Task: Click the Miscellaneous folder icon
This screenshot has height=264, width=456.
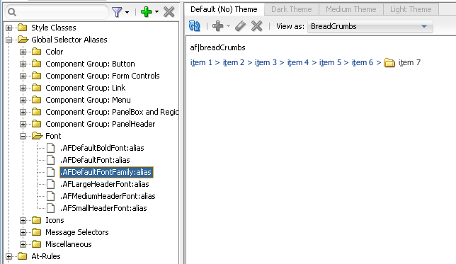Action: [36, 244]
